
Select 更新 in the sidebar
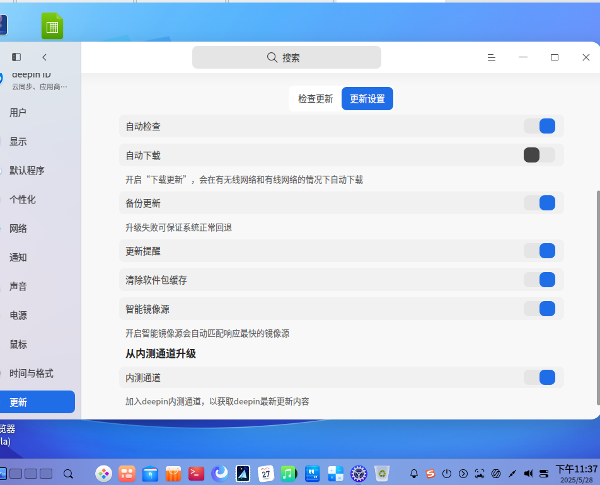[38, 402]
